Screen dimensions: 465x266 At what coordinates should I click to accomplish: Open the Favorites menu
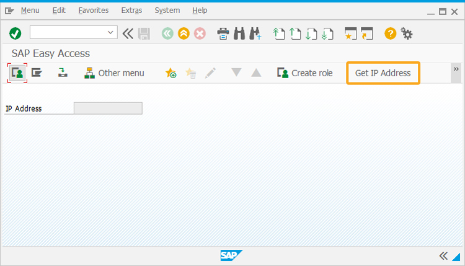[94, 11]
